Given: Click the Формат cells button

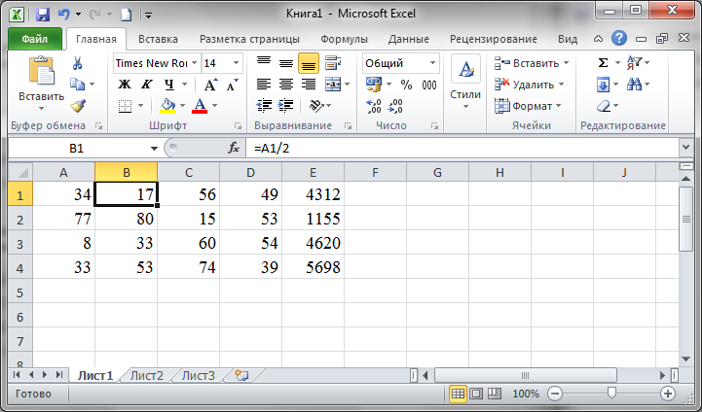Looking at the screenshot, I should (528, 106).
